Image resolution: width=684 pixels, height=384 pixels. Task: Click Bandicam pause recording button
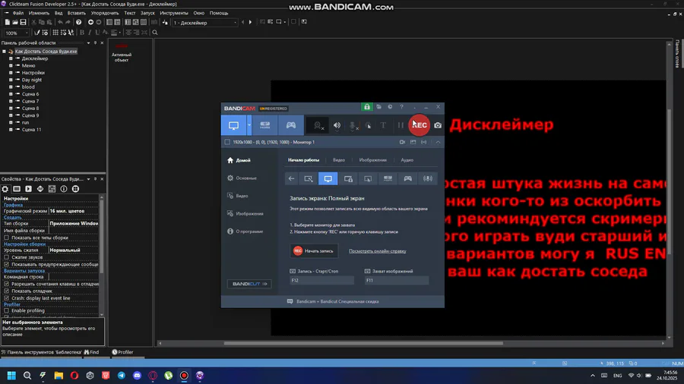(400, 125)
